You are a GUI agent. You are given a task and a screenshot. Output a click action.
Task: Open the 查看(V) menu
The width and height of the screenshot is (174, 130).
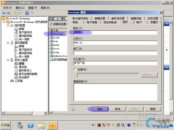[32, 8]
